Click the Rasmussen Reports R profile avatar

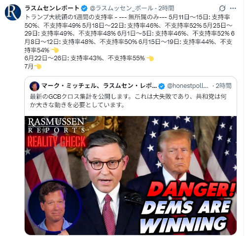pyautogui.click(x=13, y=12)
